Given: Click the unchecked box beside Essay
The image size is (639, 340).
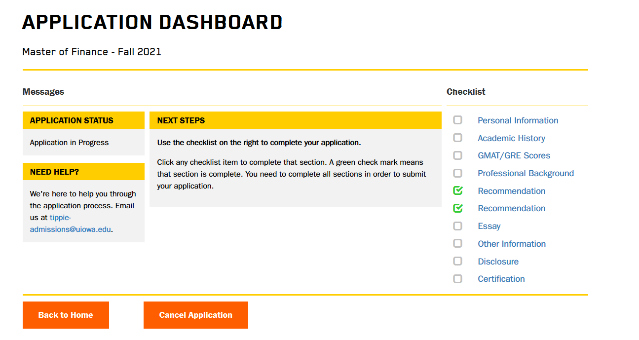Looking at the screenshot, I should click(457, 226).
